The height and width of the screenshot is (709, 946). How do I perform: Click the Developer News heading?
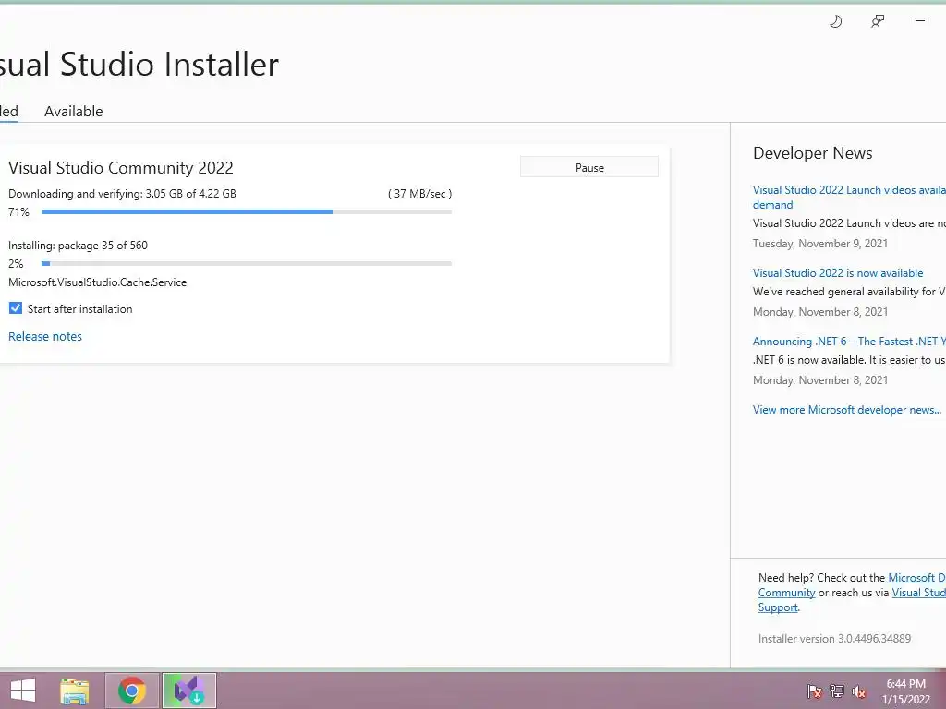pos(813,153)
